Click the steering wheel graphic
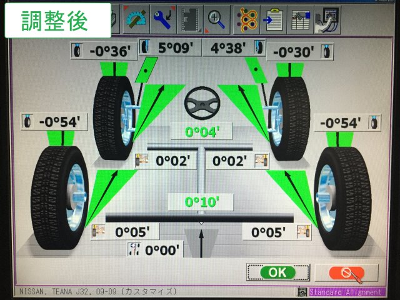 tap(200, 103)
